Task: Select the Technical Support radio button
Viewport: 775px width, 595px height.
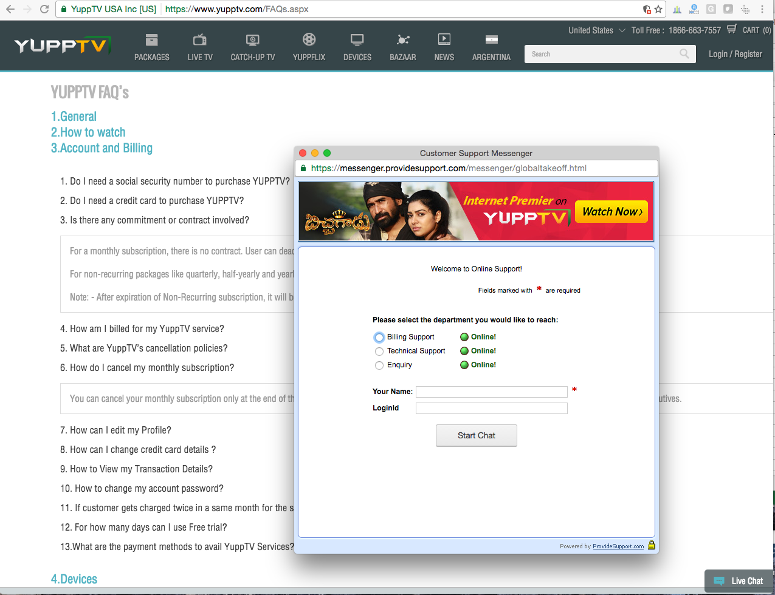Action: tap(379, 352)
